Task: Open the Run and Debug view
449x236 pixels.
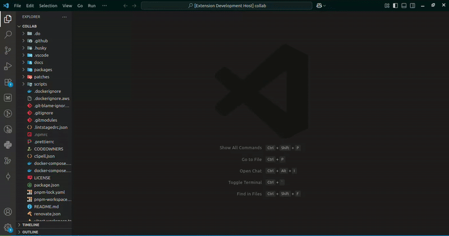Action: click(x=8, y=66)
